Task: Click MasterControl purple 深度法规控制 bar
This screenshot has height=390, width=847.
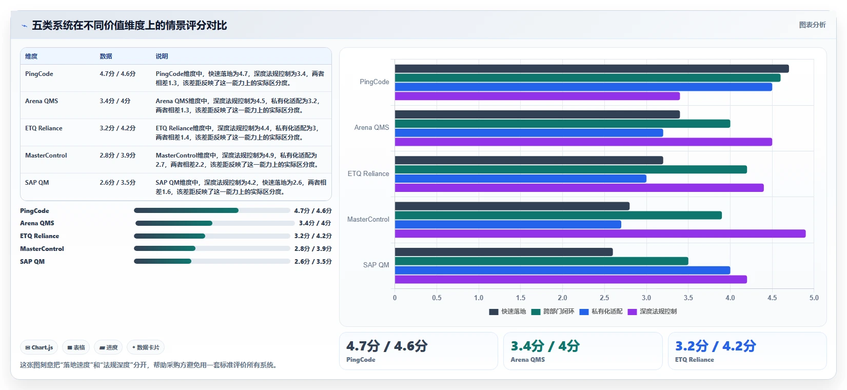Action: point(600,233)
